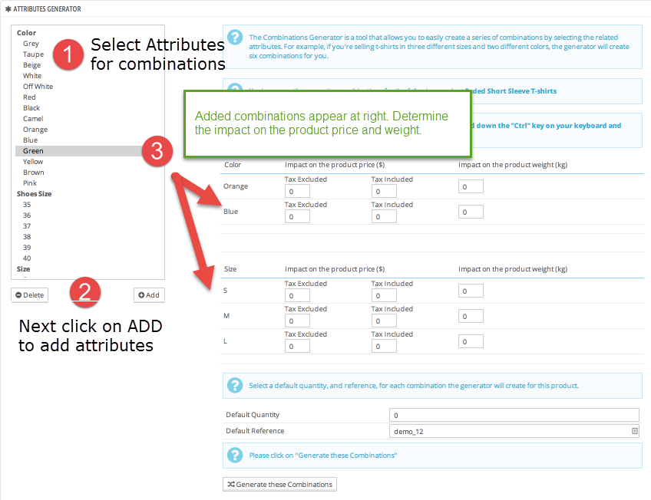Screen dimensions: 651x500
Task: Select Pink in the attribute list
Action: [x=31, y=183]
